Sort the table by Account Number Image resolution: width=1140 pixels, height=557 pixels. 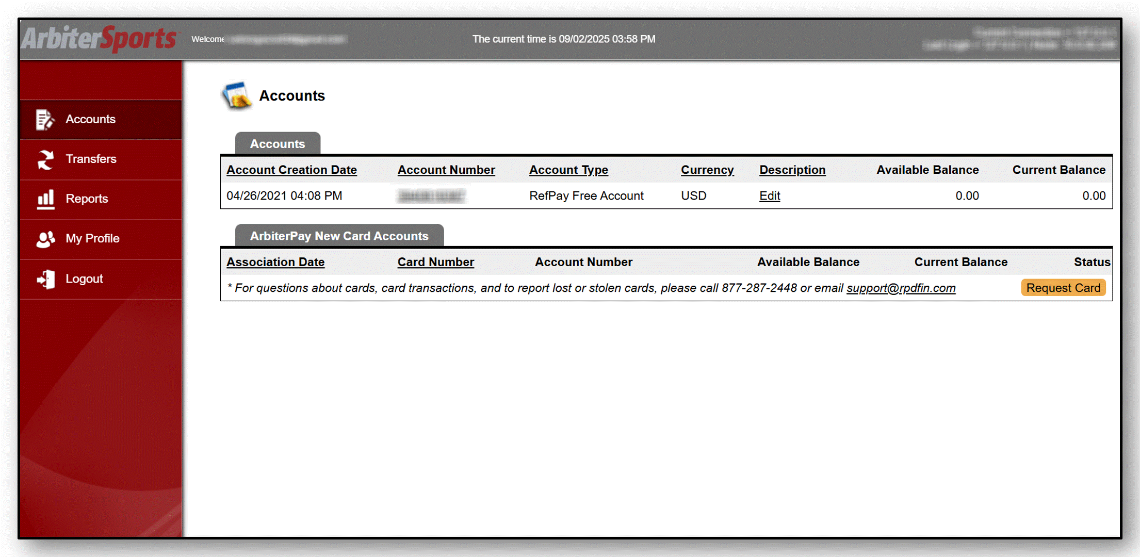(446, 170)
